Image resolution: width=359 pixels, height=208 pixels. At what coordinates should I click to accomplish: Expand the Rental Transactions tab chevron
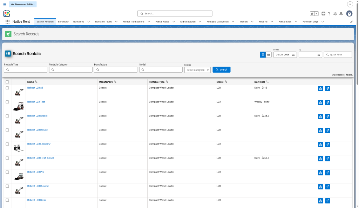point(149,22)
